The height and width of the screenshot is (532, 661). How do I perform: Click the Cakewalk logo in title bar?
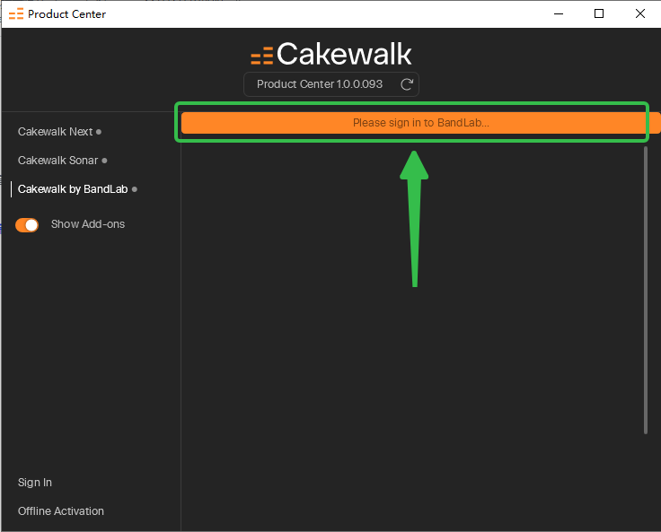click(x=16, y=14)
